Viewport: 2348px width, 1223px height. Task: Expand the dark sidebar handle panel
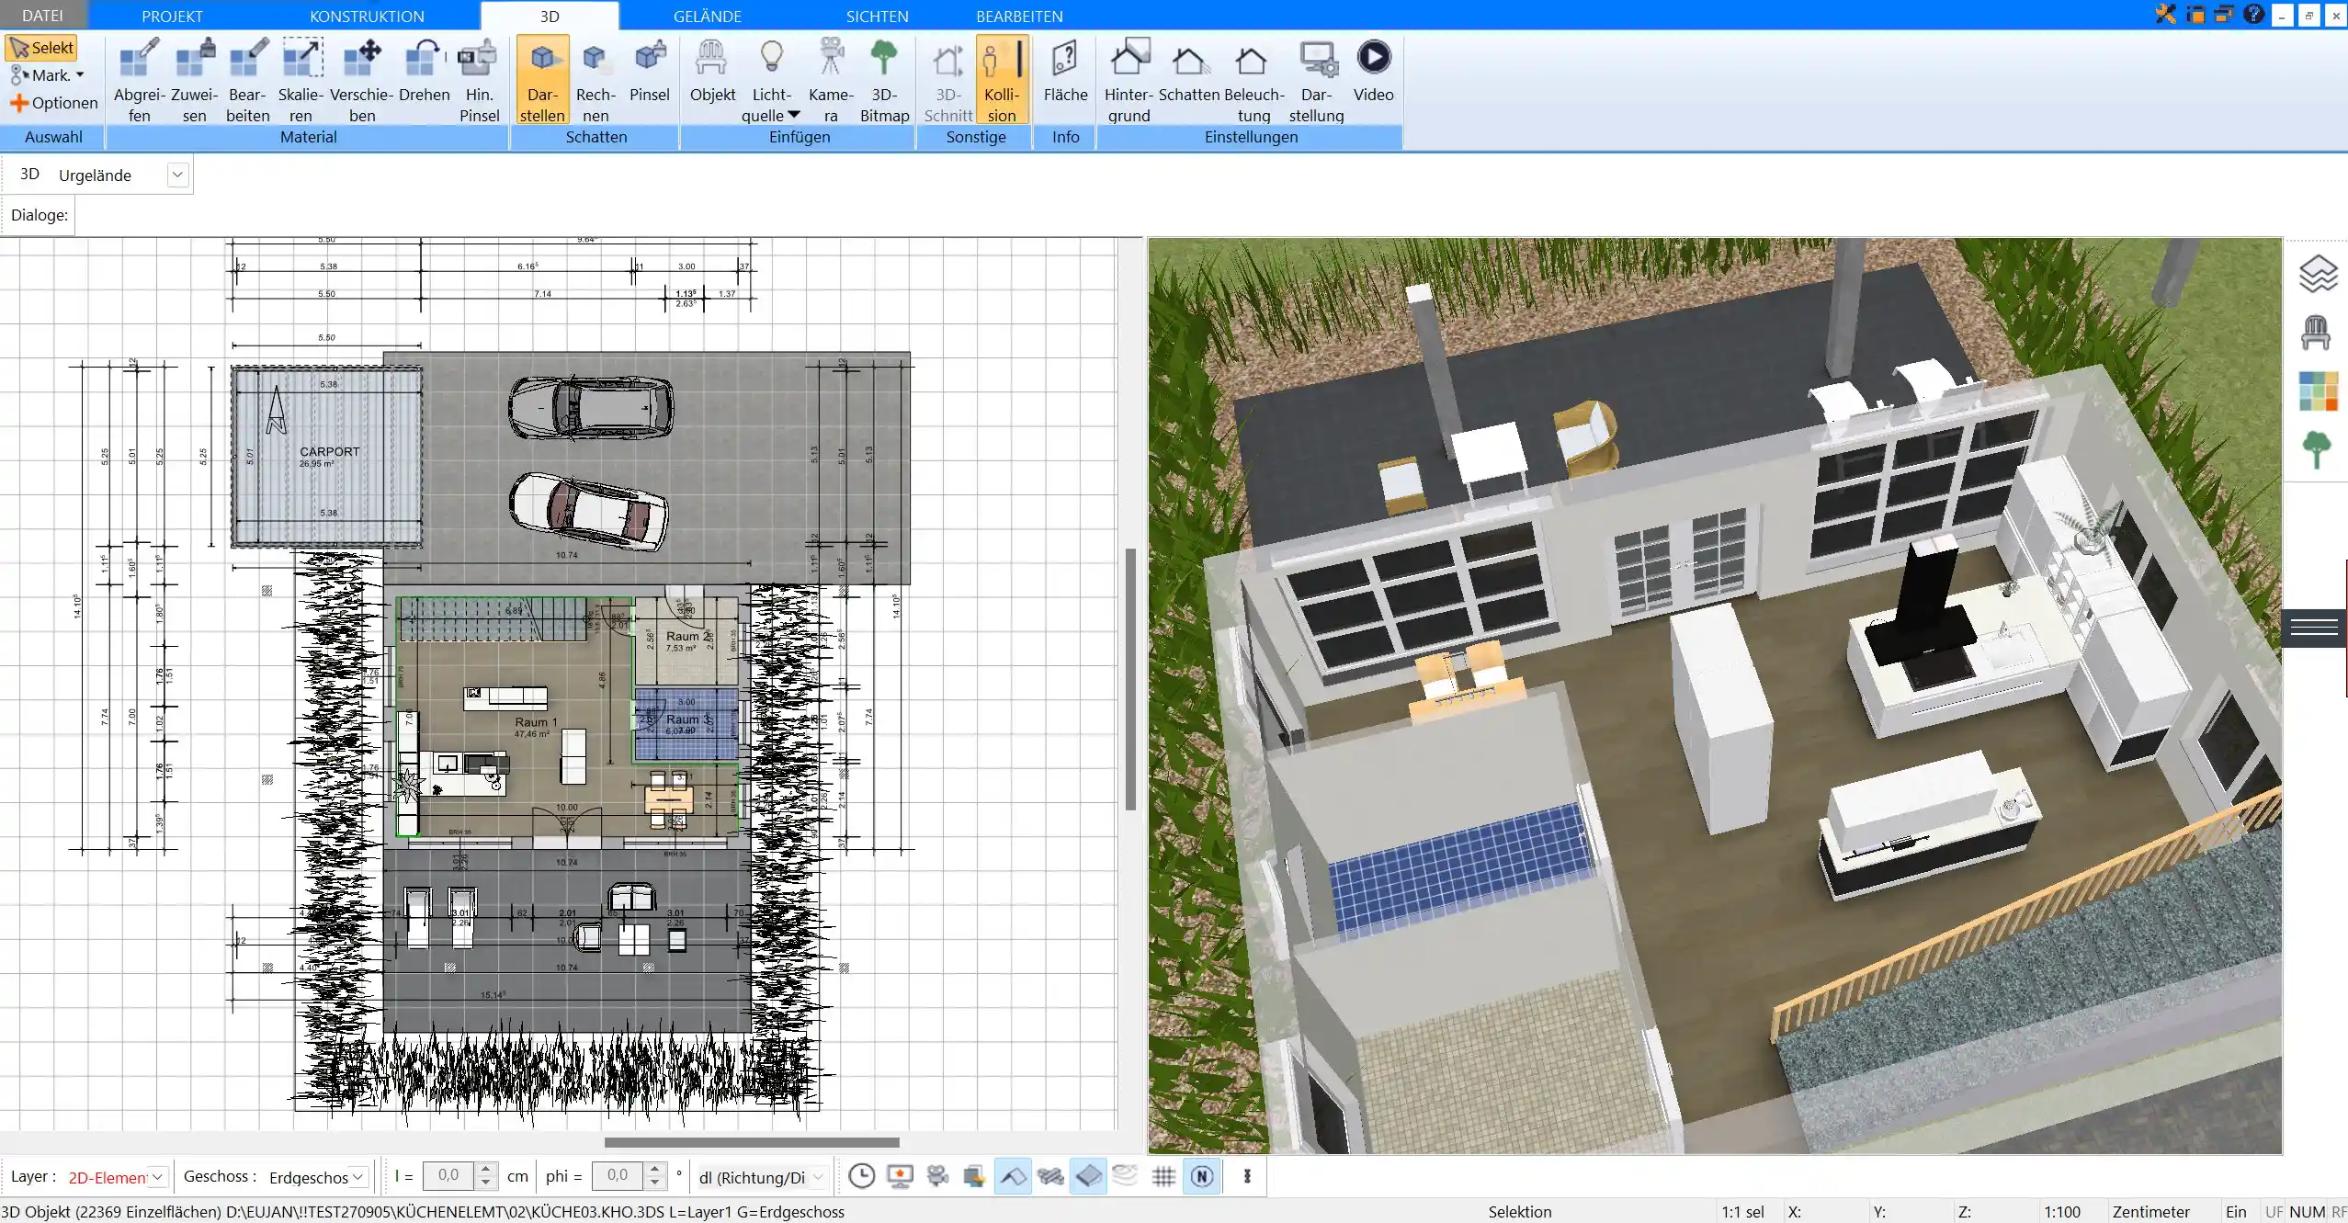2314,628
